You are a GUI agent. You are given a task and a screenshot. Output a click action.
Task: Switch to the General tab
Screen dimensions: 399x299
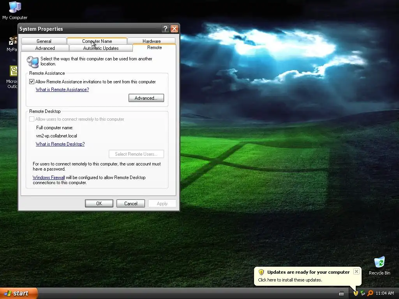(x=44, y=41)
